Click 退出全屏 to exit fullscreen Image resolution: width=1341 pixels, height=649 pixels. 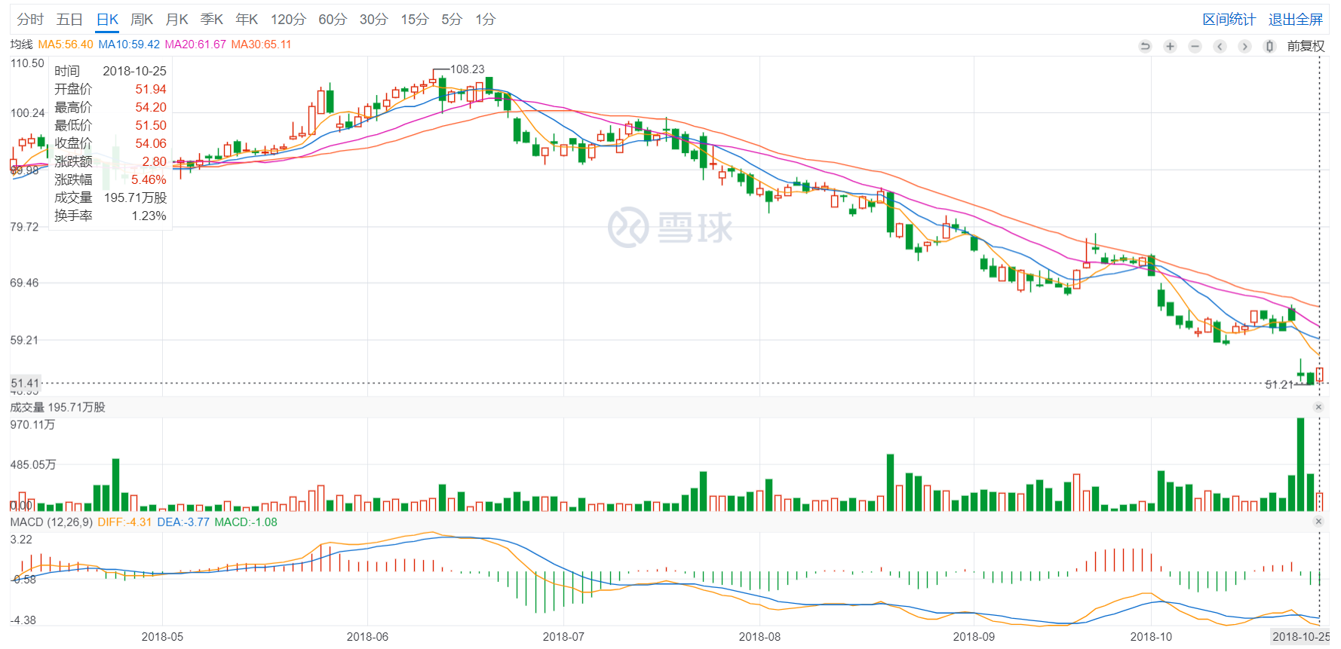[x=1296, y=20]
